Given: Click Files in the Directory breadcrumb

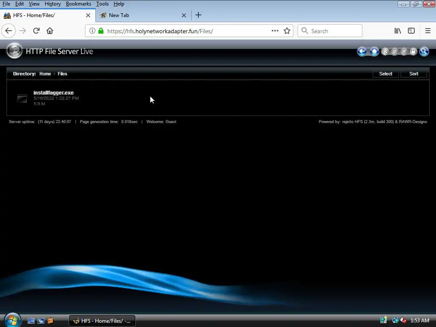Looking at the screenshot, I should point(62,74).
